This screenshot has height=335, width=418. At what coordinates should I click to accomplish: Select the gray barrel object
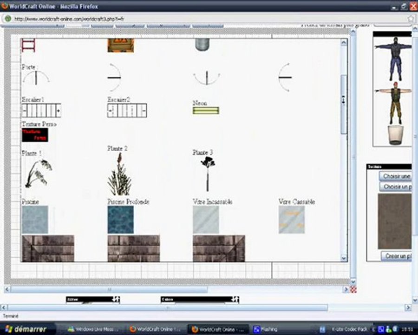tap(202, 45)
